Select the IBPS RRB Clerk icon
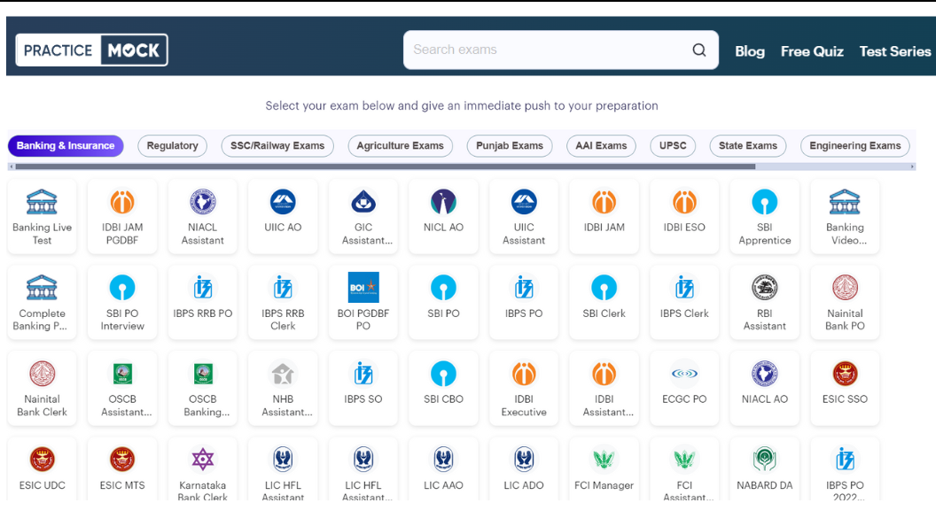This screenshot has height=526, width=936. (x=283, y=288)
